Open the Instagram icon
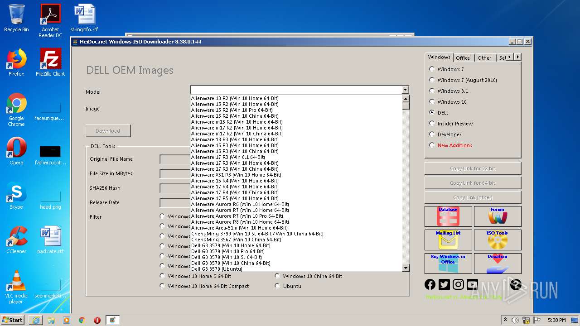The width and height of the screenshot is (580, 326). 458,284
